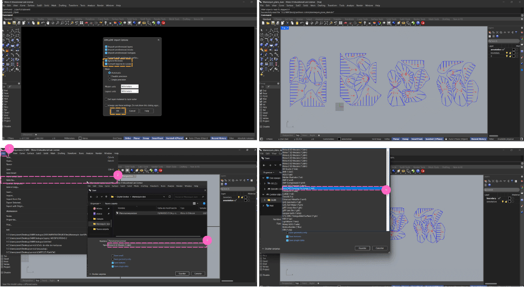The height and width of the screenshot is (295, 524).
Task: Click the Red network icon in the Save sidebar
Action: 269,205
